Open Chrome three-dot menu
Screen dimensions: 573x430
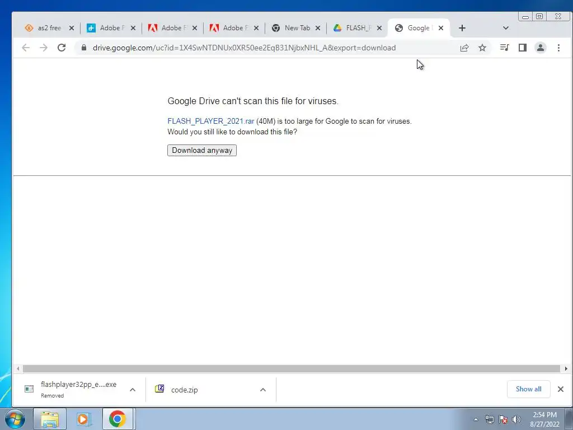coord(558,48)
